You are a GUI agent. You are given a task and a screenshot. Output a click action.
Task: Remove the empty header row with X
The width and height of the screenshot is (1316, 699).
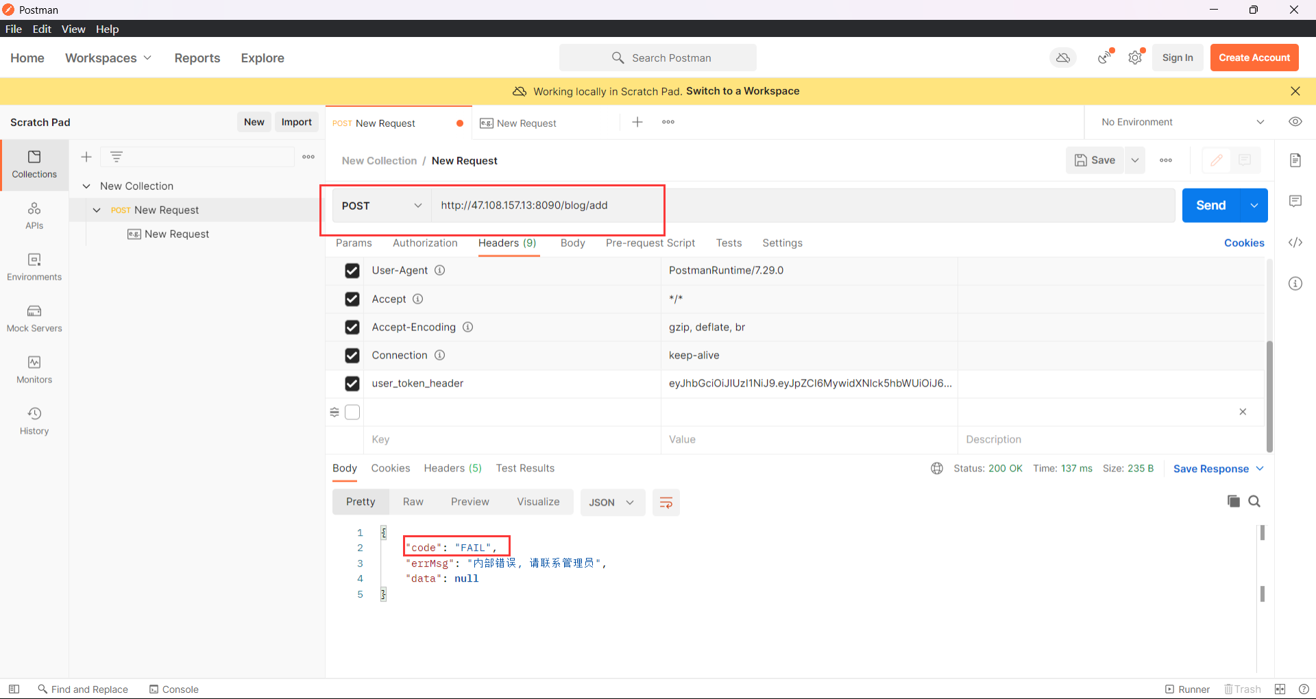[x=1243, y=412]
